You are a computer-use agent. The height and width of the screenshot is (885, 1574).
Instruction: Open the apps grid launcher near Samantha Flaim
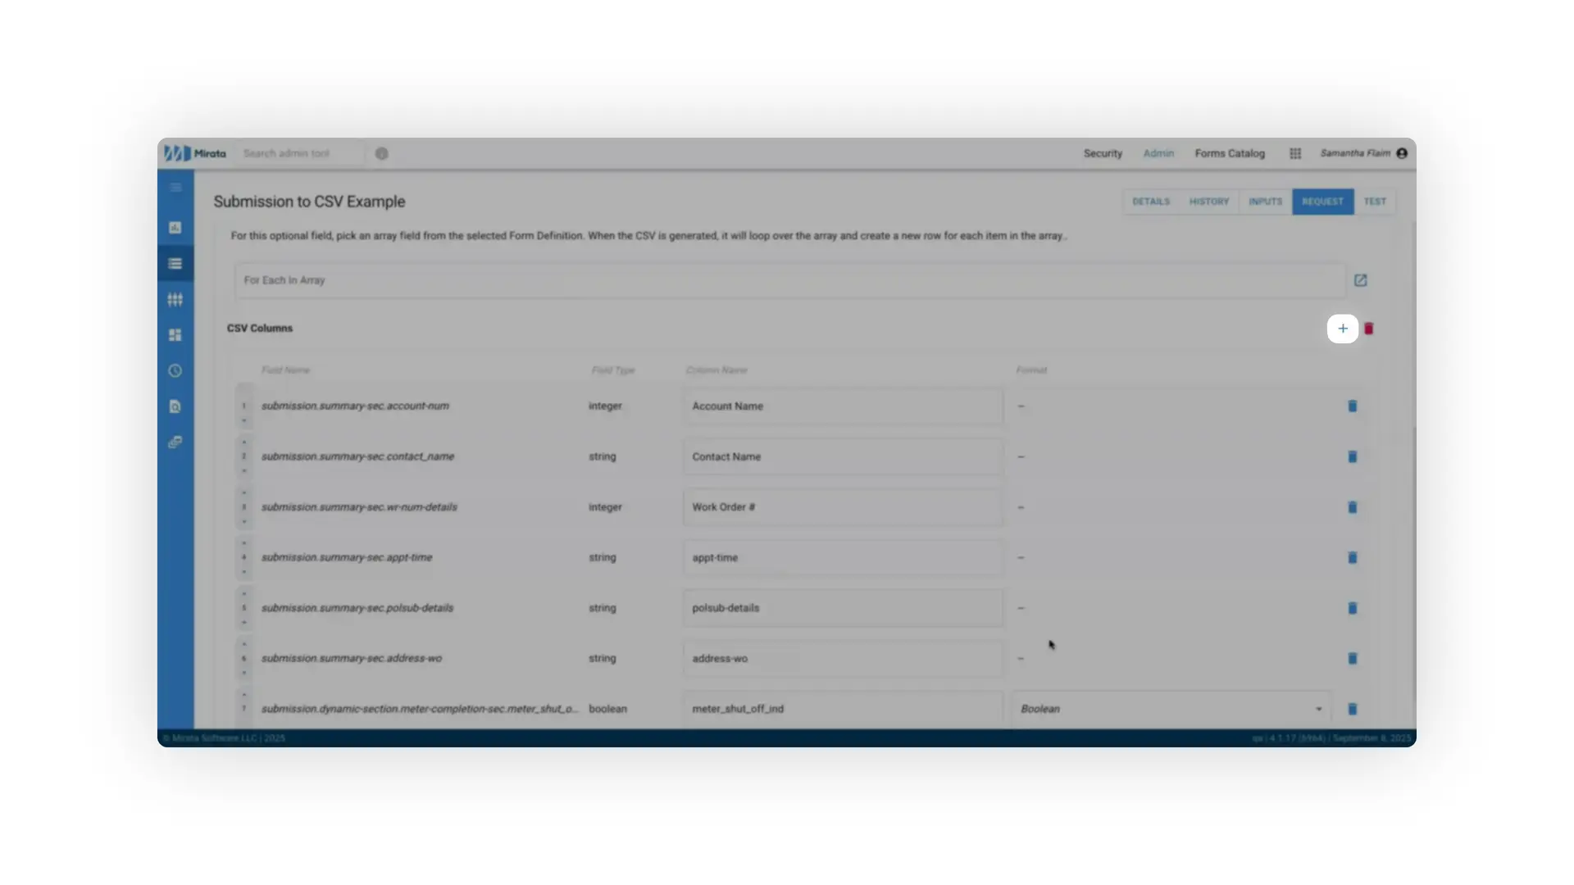coord(1295,153)
